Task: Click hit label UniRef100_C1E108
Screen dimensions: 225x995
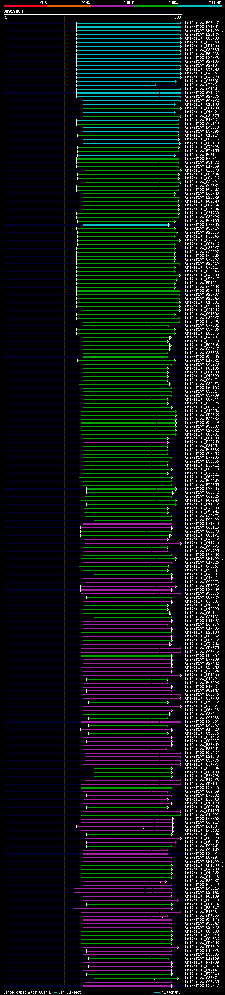Action: (201, 104)
